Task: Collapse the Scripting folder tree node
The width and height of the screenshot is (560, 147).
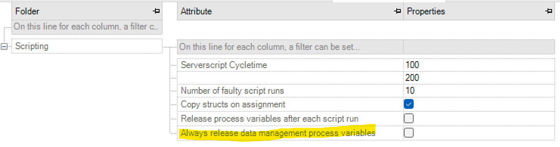Action: point(5,46)
